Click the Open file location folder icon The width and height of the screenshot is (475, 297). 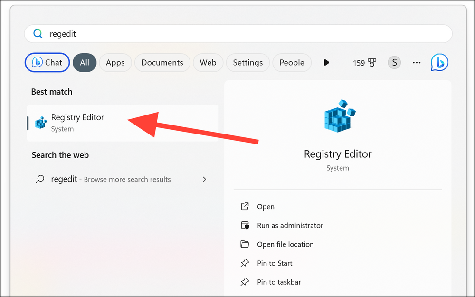[245, 244]
